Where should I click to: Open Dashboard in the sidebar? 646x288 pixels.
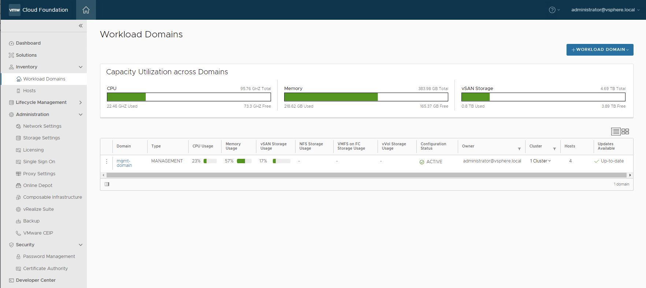click(x=28, y=43)
